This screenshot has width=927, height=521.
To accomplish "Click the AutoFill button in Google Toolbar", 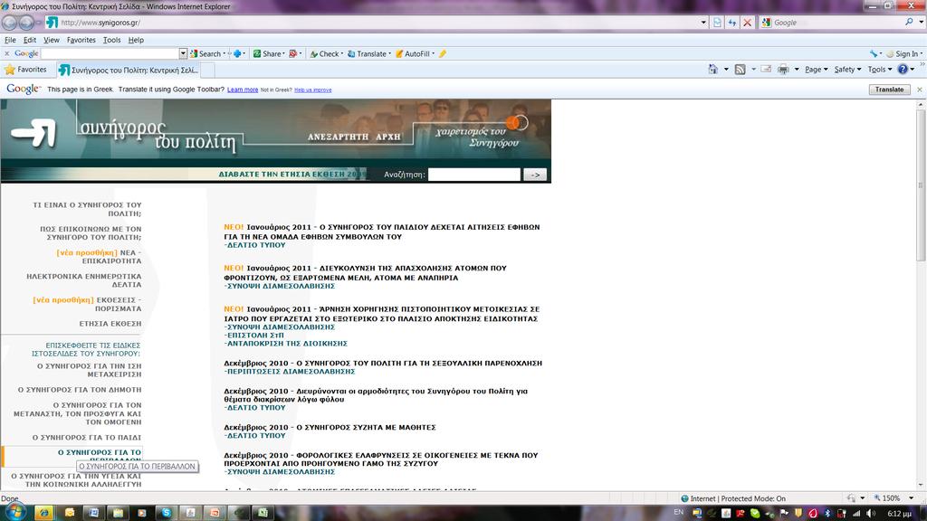I will [x=413, y=53].
